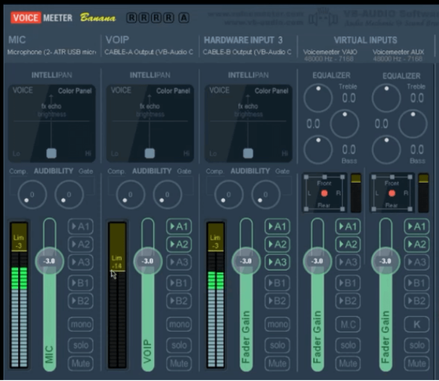Open VOIP device selector showing CABLE-A Output
The height and width of the screenshot is (381, 439).
[x=149, y=52]
